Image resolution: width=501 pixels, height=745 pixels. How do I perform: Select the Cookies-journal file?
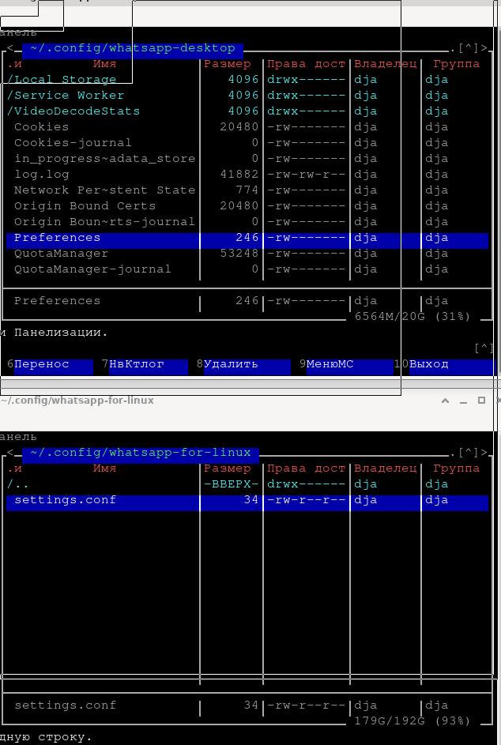pos(247,142)
